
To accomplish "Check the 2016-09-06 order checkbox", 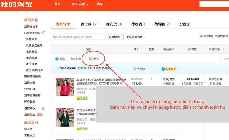I will [x=57, y=68].
